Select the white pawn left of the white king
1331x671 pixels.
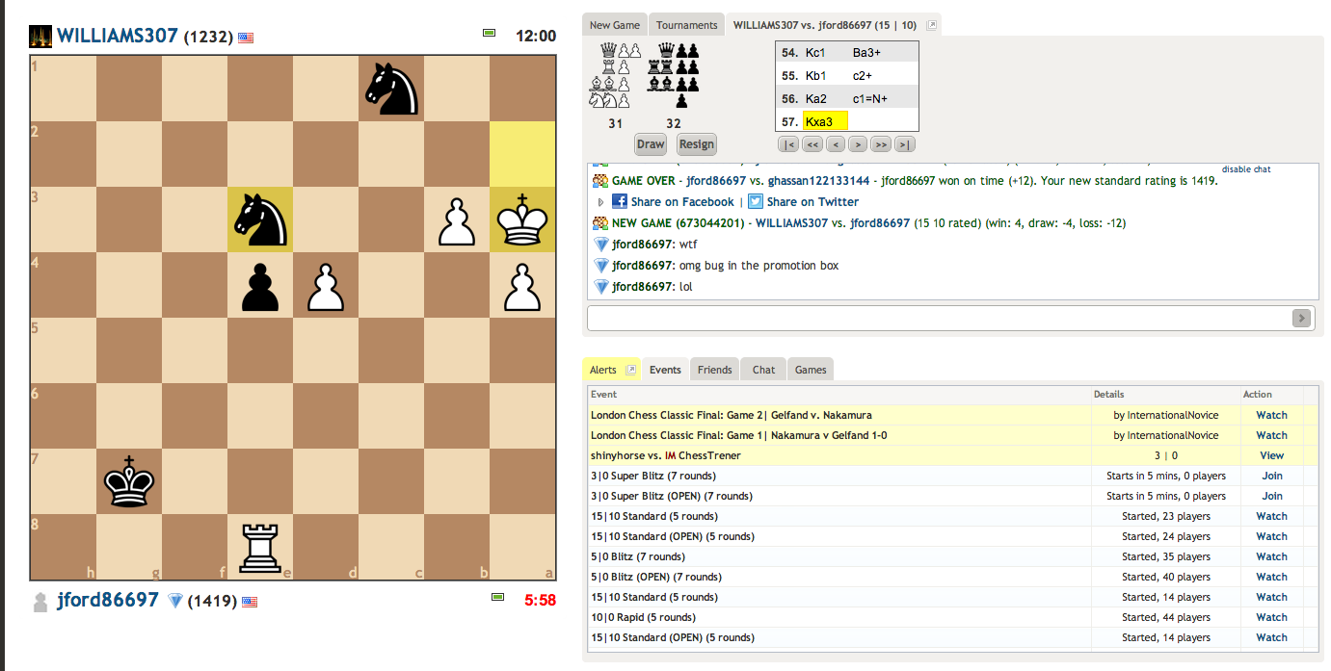[457, 221]
